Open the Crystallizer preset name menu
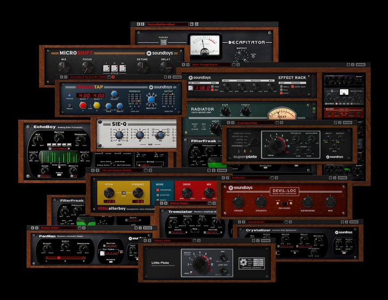The height and width of the screenshot is (300, 388). coord(265,222)
